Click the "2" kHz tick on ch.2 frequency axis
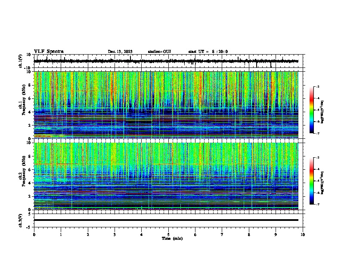 (30, 196)
